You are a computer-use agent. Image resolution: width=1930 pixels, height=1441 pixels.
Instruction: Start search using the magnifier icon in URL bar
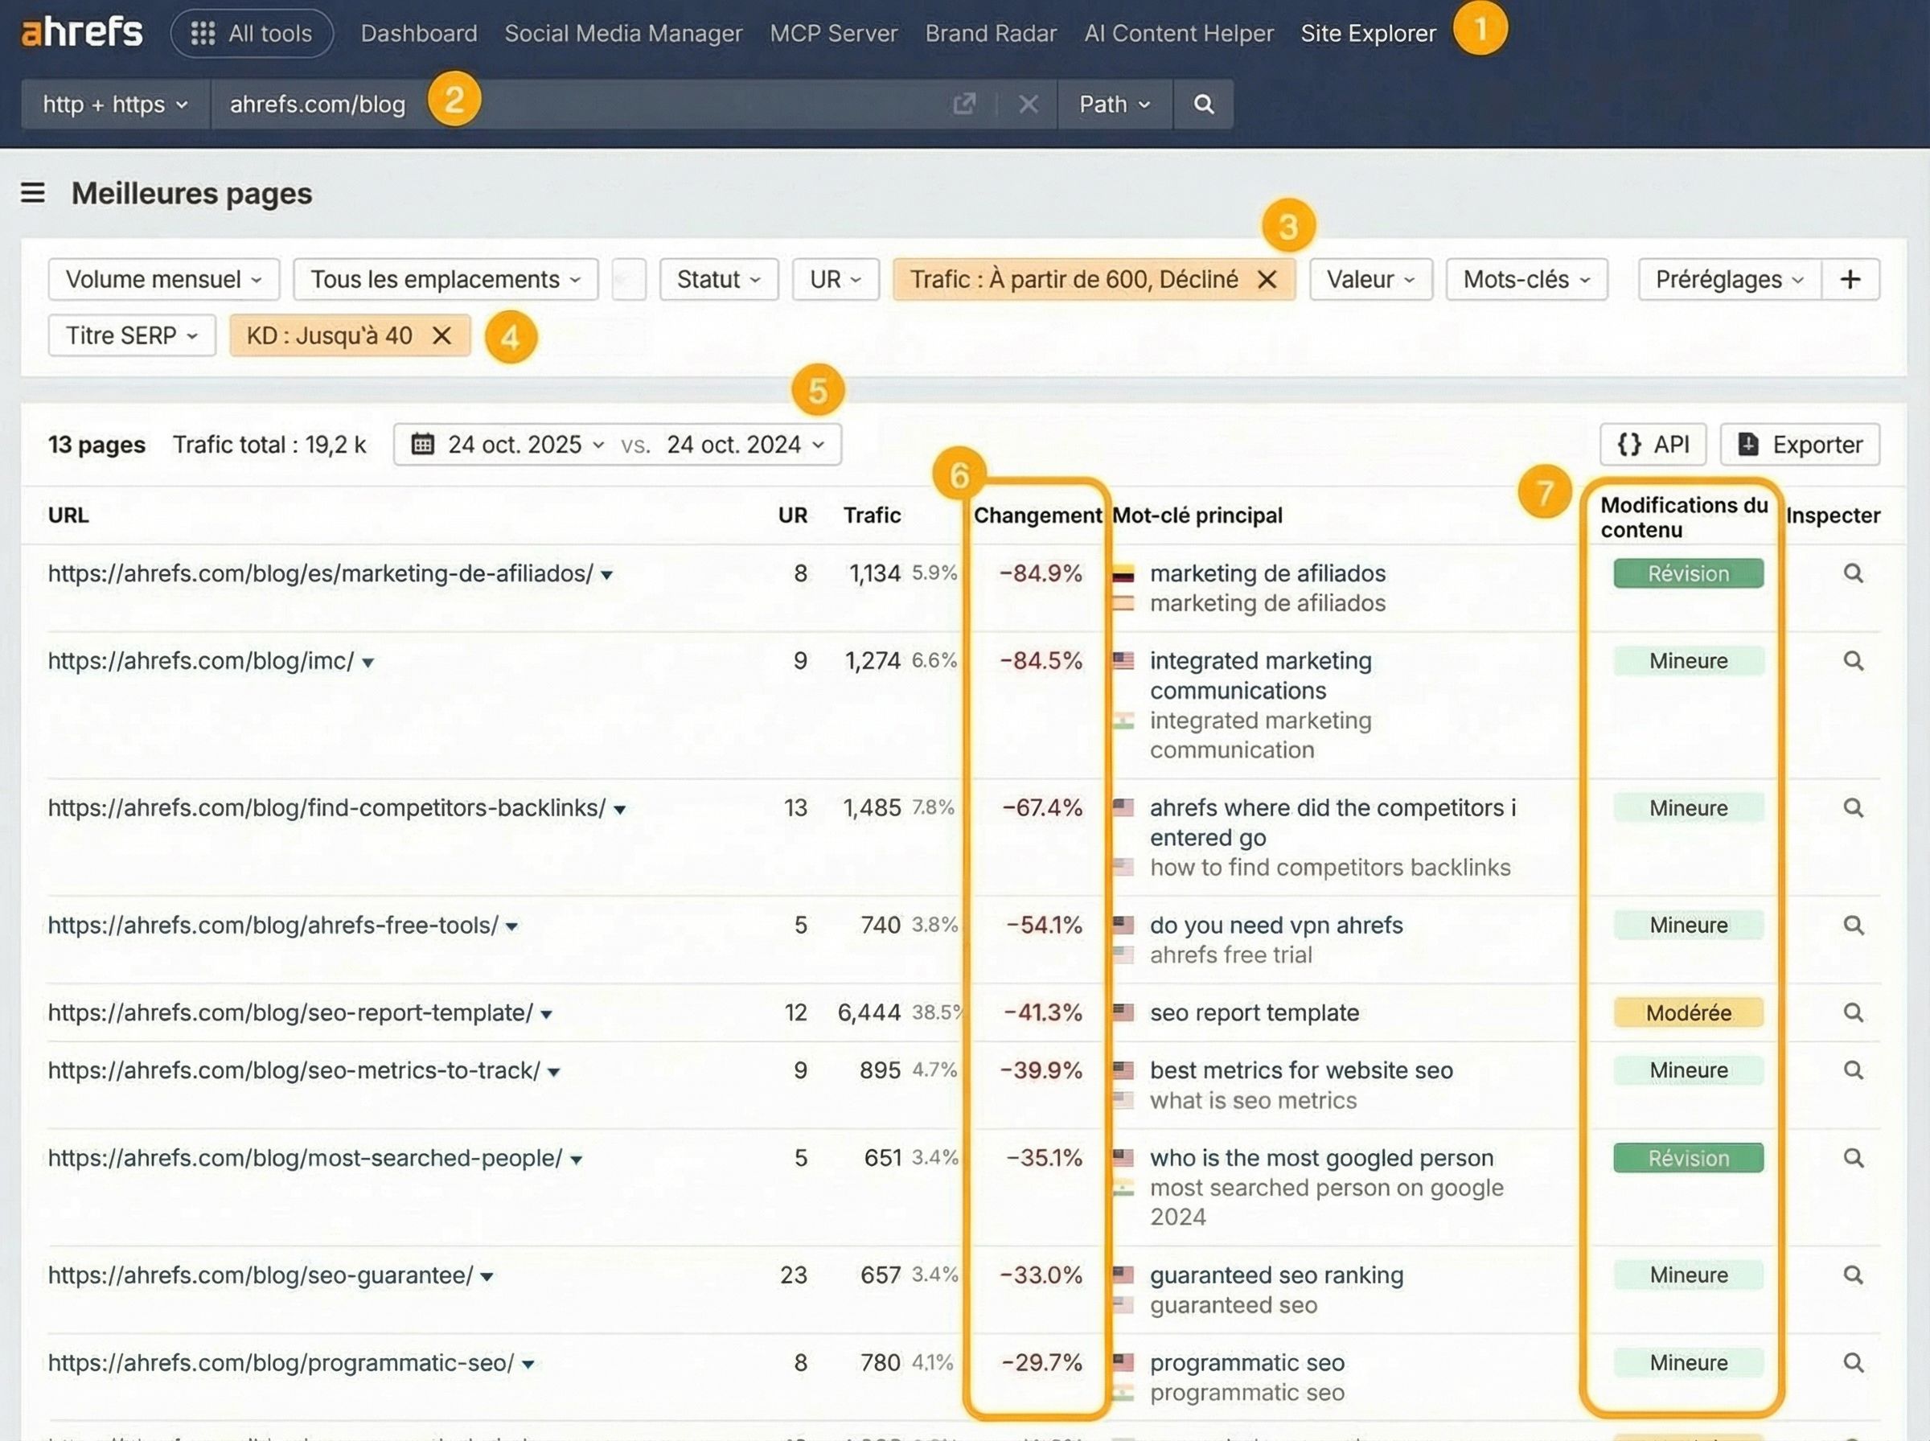[1204, 104]
